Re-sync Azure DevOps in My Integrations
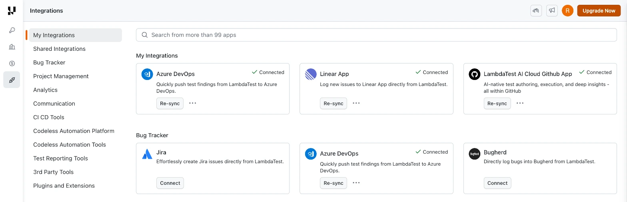The image size is (627, 202). [170, 103]
